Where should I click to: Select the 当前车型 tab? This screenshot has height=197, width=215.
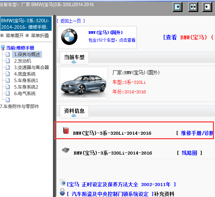point(74,58)
